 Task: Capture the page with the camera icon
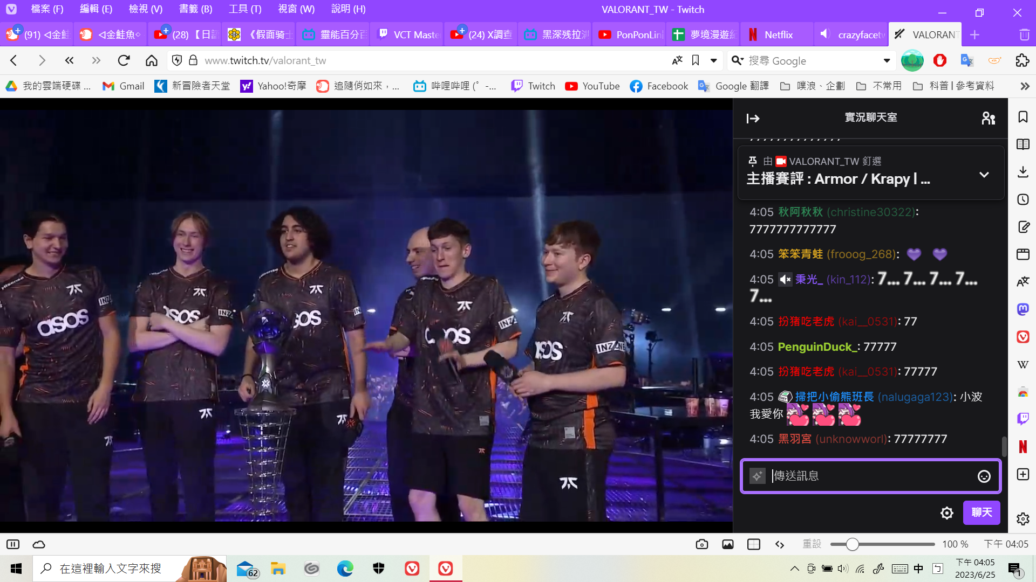(x=701, y=544)
